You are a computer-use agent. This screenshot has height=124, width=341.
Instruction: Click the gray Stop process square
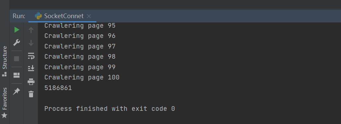click(17, 59)
